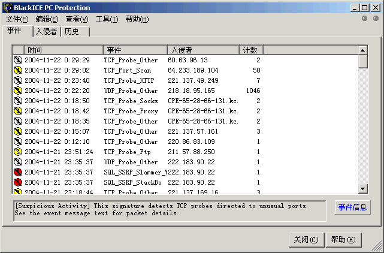Image resolution: width=384 pixels, height=253 pixels.
Task: Select the TCP_Probe_Proxy event name
Action: [131, 111]
